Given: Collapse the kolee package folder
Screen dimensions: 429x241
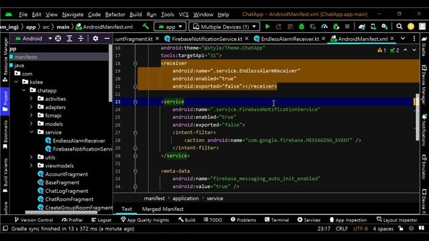Looking at the screenshot, I should coord(16,82).
